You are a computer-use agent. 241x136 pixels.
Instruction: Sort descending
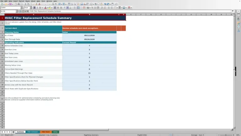(x=75, y=4)
